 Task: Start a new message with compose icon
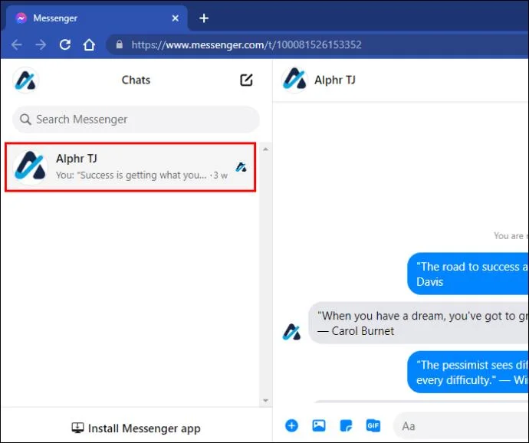pos(246,80)
